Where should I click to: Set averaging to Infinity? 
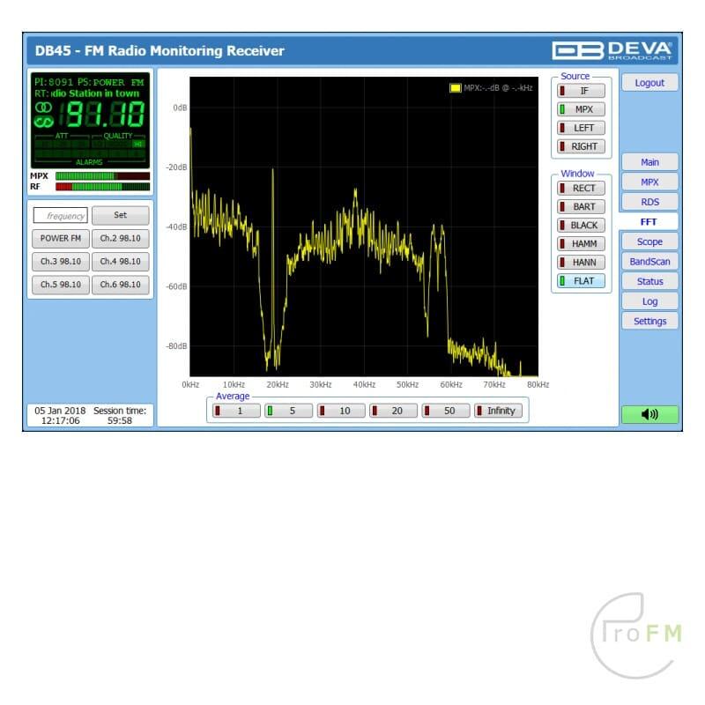click(x=499, y=411)
